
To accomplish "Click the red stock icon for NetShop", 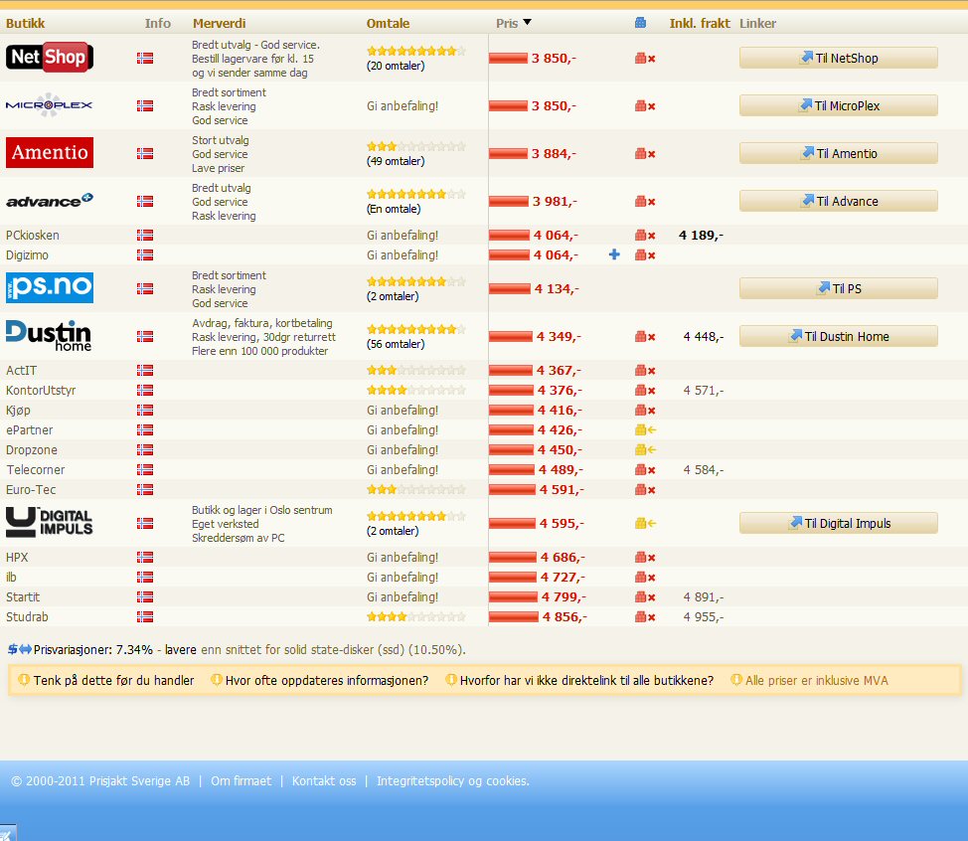I will coord(645,58).
